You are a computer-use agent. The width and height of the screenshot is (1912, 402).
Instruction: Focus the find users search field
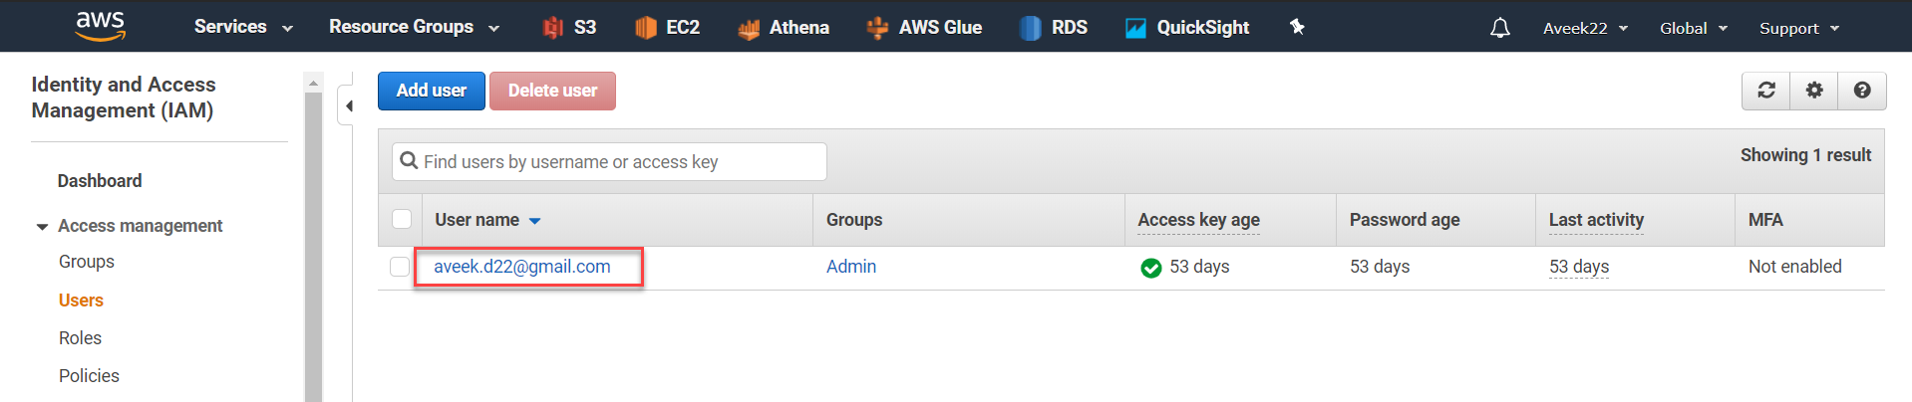(618, 162)
